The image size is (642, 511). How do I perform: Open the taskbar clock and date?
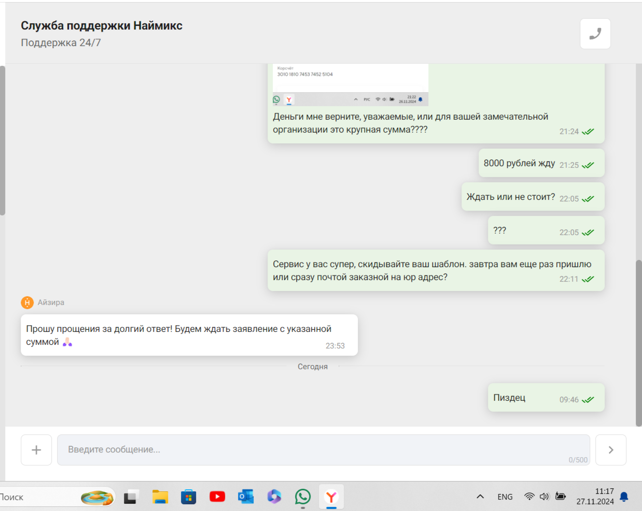pyautogui.click(x=595, y=497)
